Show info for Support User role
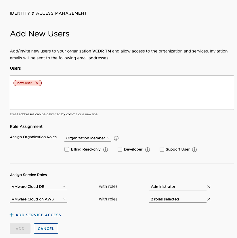237x238 pixels. coord(194,150)
